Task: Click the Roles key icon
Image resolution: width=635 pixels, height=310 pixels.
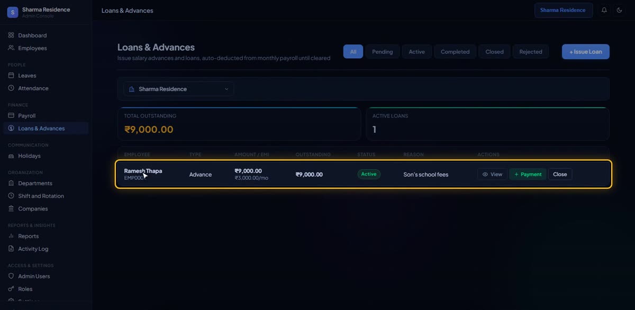Action: coord(11,289)
